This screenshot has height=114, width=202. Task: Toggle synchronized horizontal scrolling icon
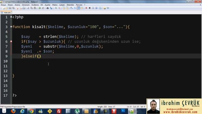(x=67, y=8)
